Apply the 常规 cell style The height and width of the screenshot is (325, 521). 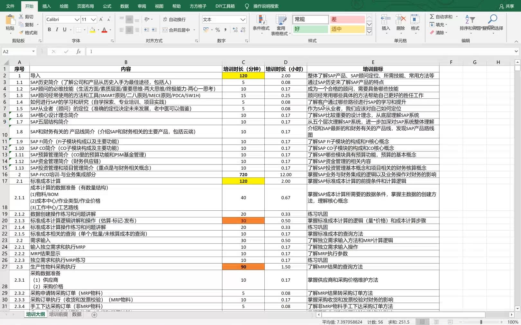pos(310,19)
